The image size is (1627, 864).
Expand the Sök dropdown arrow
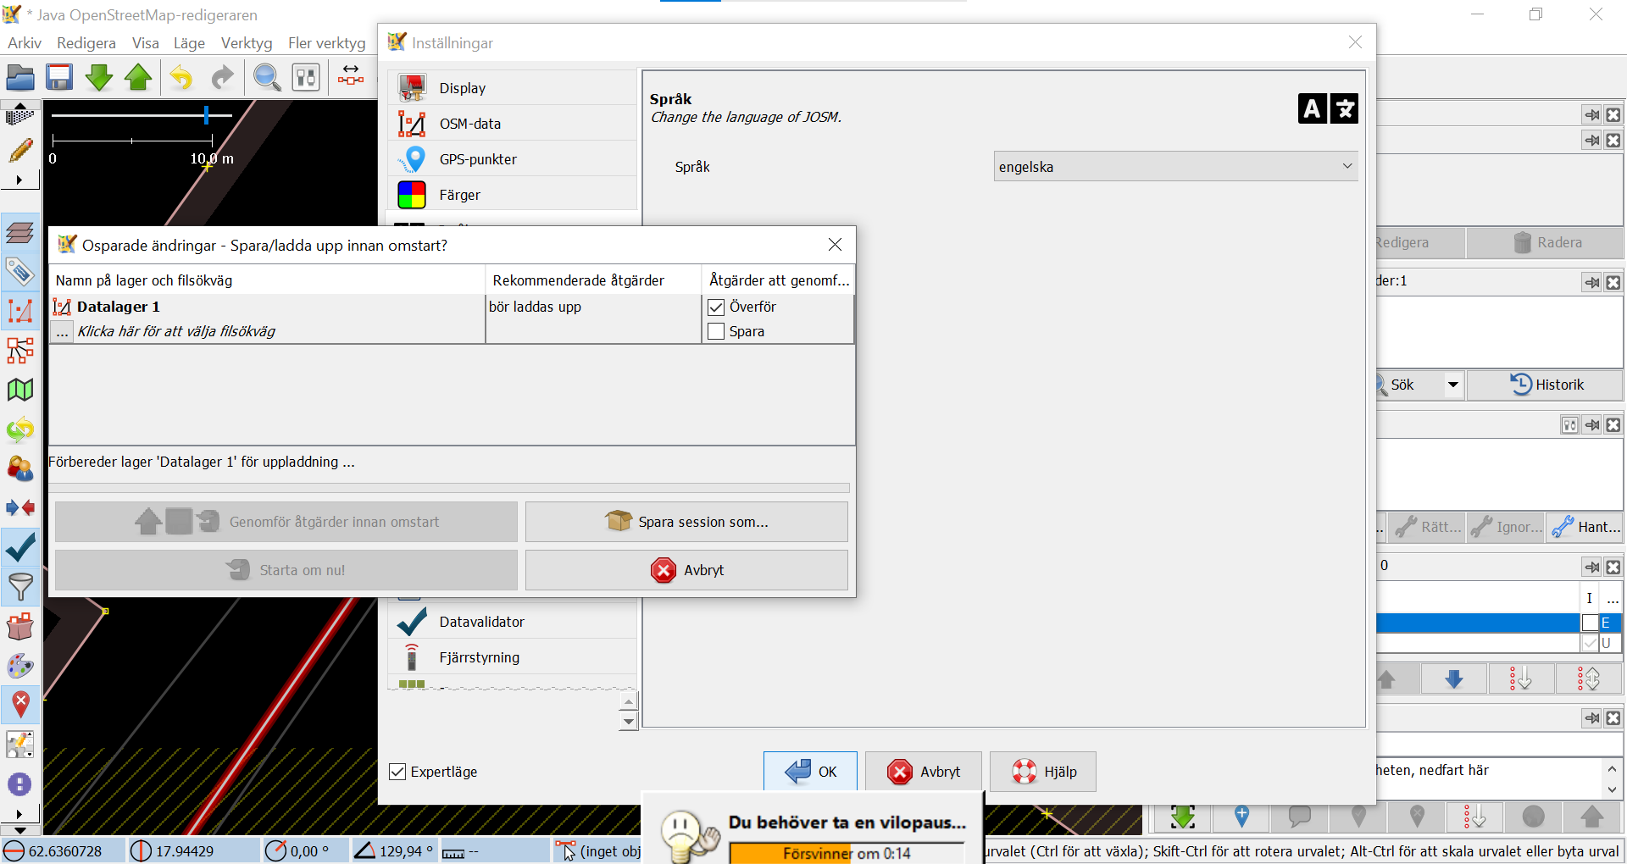point(1452,385)
